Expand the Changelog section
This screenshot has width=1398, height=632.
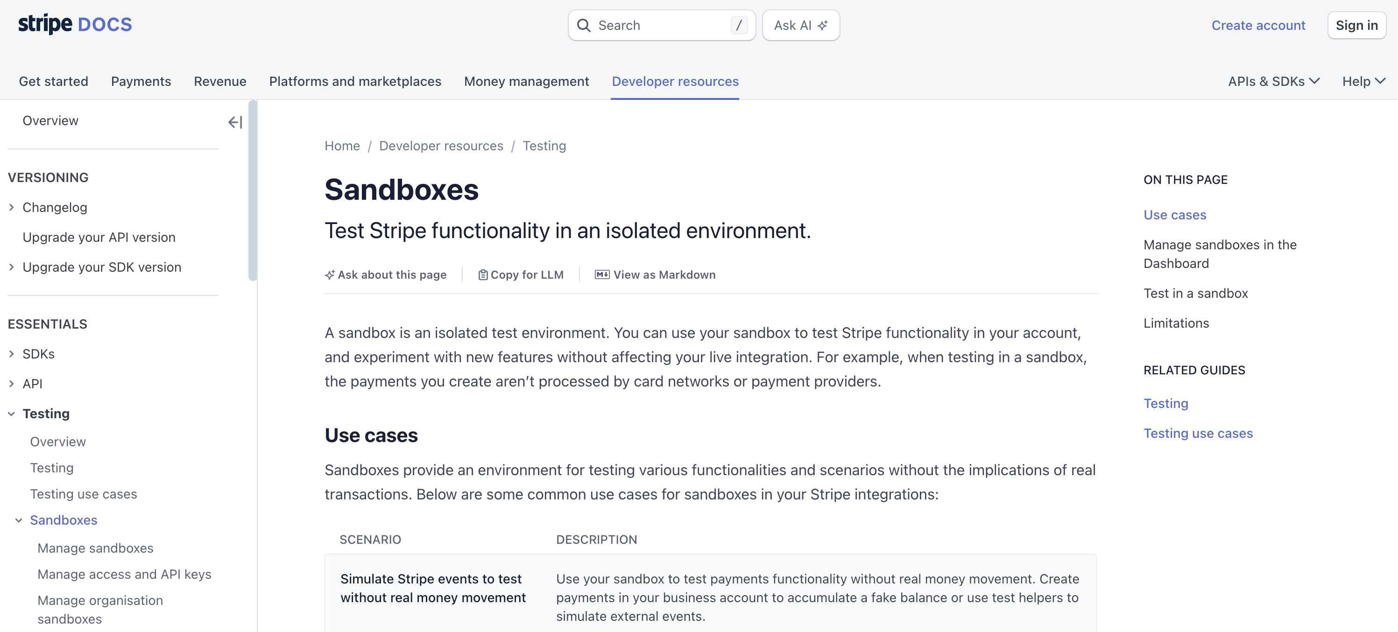coord(12,207)
